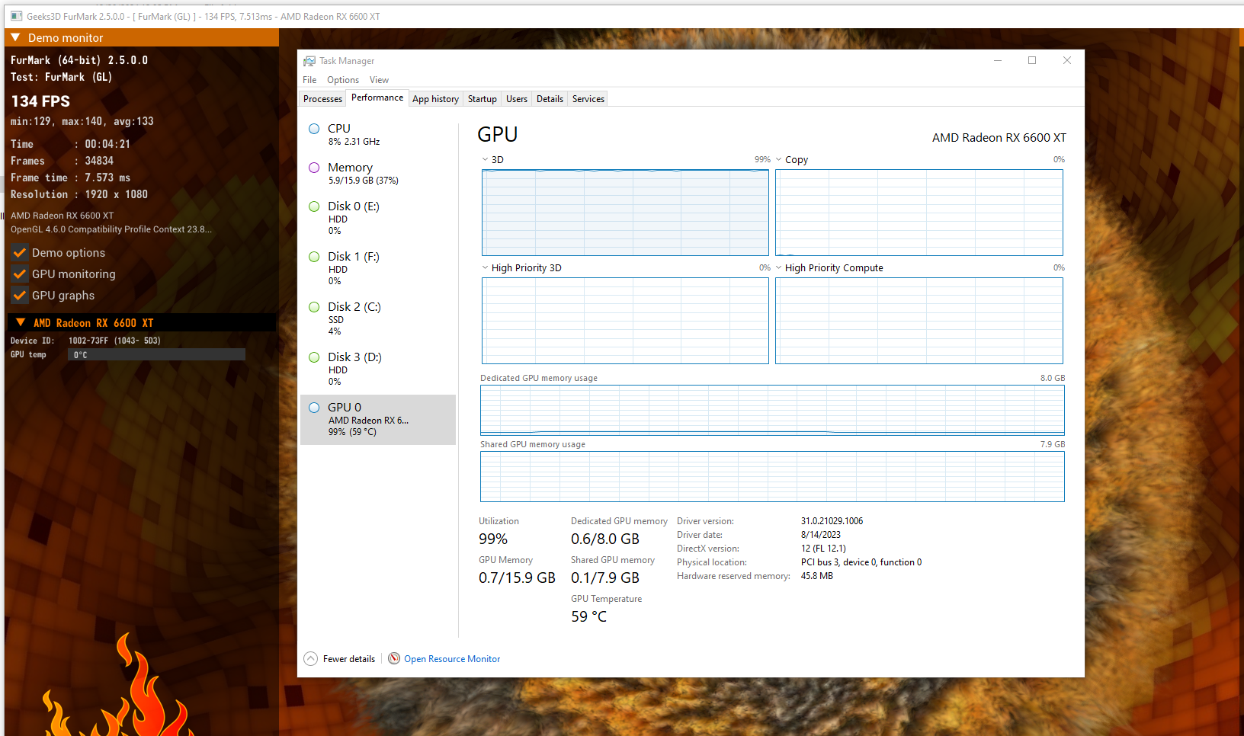1244x736 pixels.
Task: Click the Frame time 7.573 ms line
Action: pyautogui.click(x=70, y=178)
